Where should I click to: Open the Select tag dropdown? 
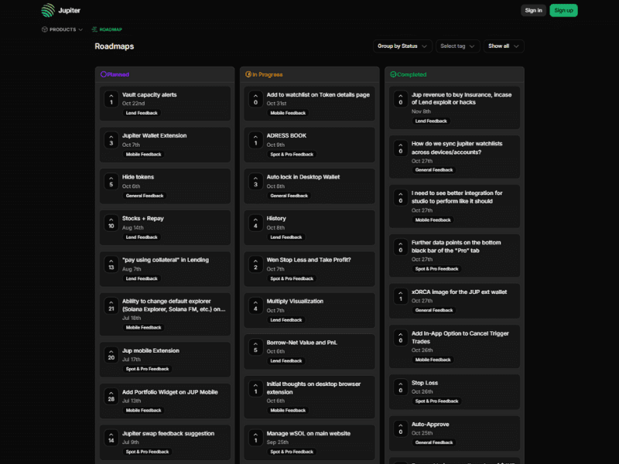click(x=457, y=46)
